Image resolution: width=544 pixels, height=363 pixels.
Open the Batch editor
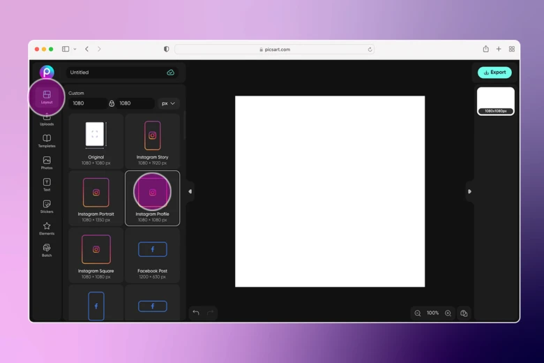47,250
